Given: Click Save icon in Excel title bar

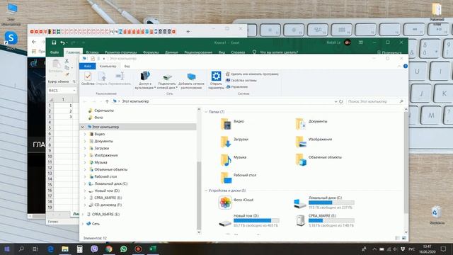Looking at the screenshot, I should 54,42.
